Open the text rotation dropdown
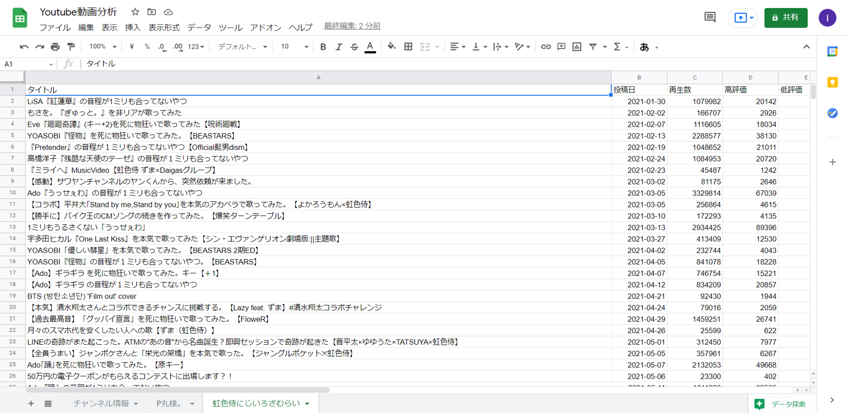The width and height of the screenshot is (847, 413). (x=522, y=47)
